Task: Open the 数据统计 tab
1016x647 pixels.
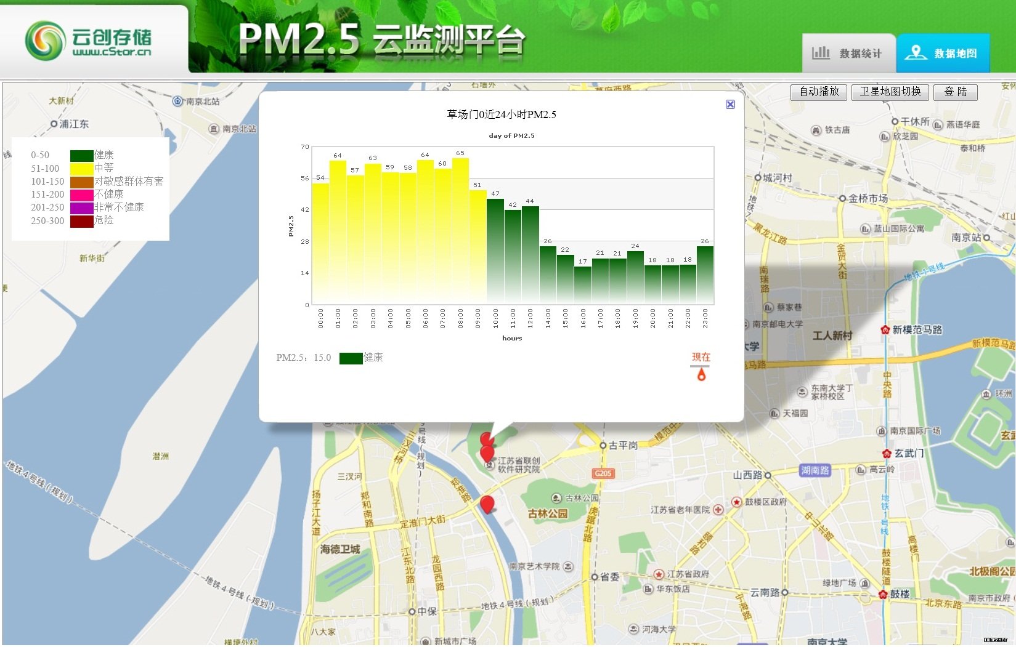Action: pos(848,53)
